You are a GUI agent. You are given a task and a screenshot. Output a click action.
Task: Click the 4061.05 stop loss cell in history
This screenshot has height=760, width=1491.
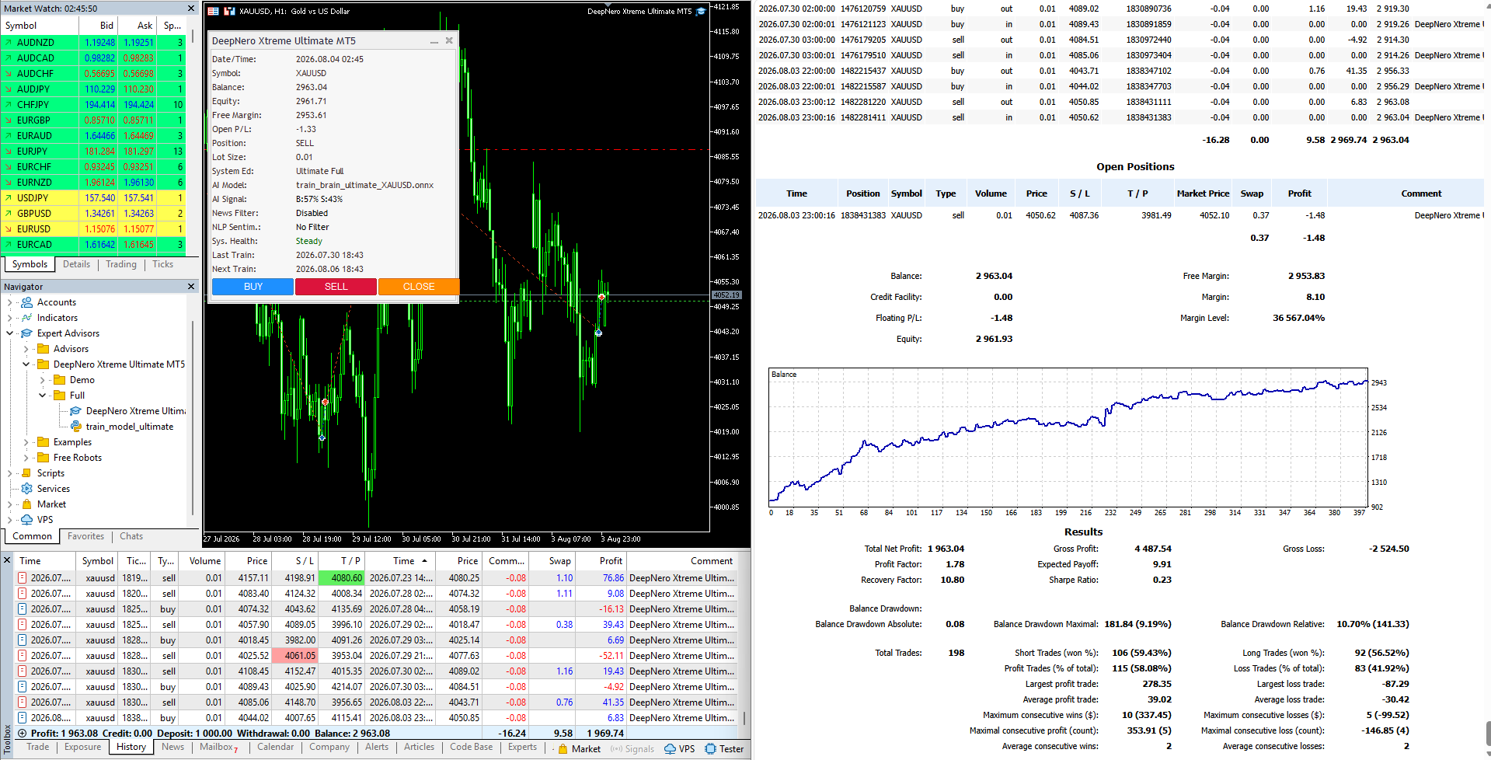pyautogui.click(x=294, y=656)
